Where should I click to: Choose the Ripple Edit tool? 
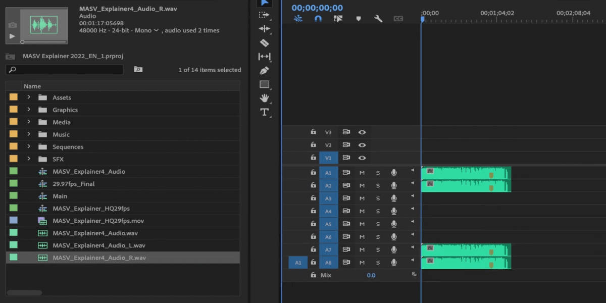(x=264, y=29)
